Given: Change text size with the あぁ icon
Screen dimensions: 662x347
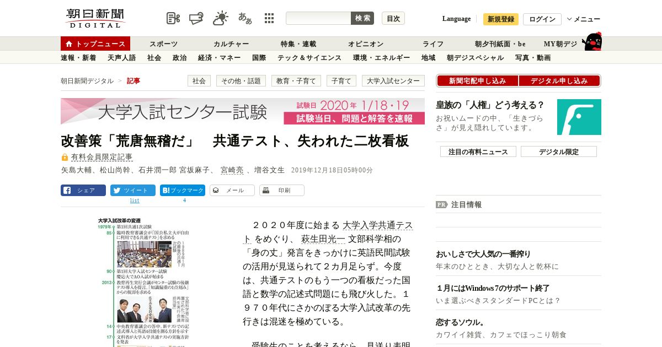Looking at the screenshot, I should pyautogui.click(x=245, y=18).
